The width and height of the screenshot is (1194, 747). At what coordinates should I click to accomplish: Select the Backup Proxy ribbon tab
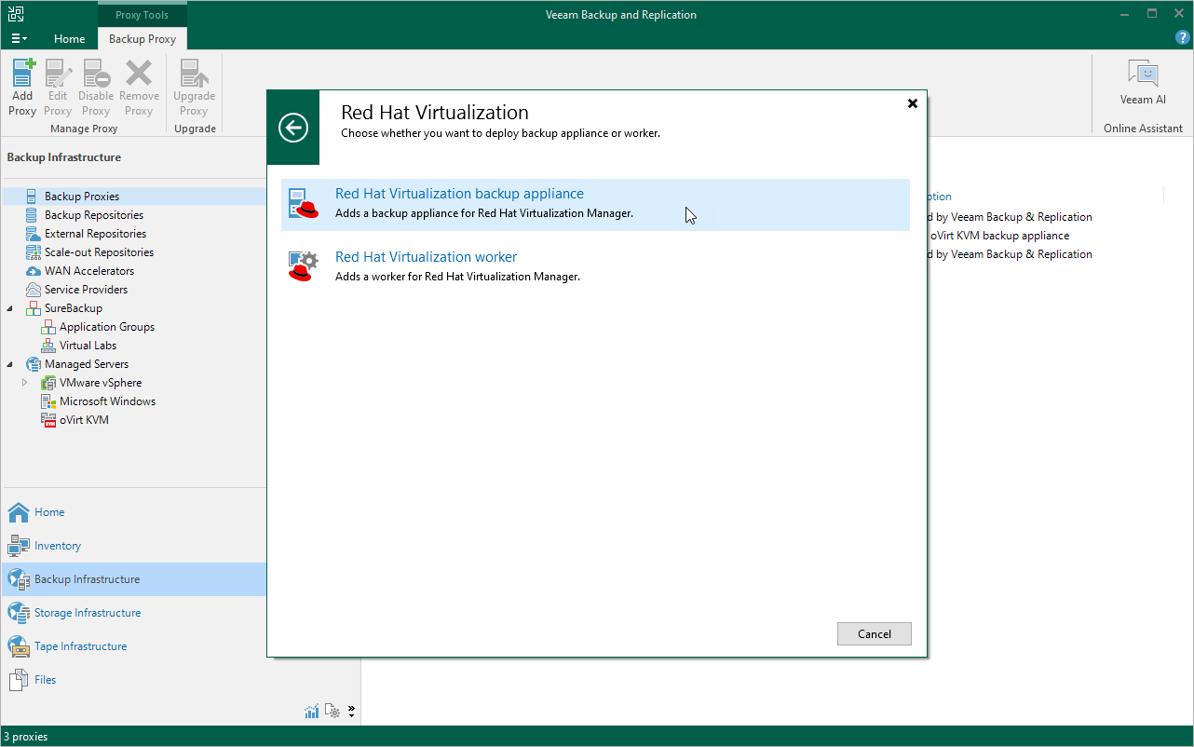(x=142, y=39)
